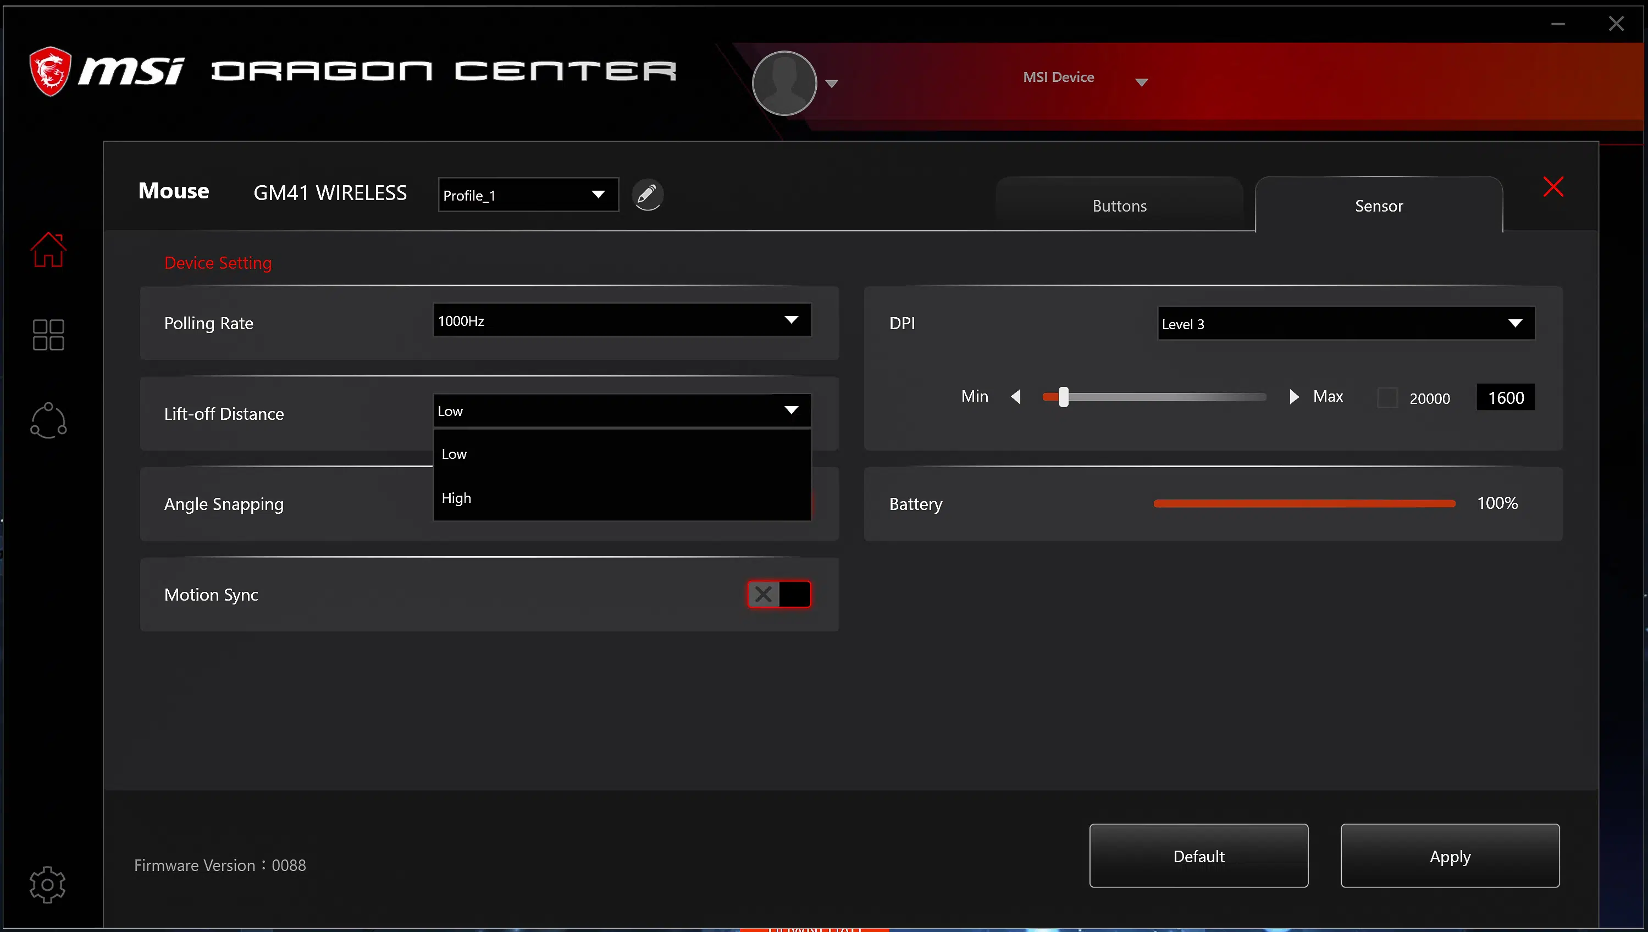The height and width of the screenshot is (932, 1648).
Task: Switch to the Buttons tab
Action: pyautogui.click(x=1119, y=206)
